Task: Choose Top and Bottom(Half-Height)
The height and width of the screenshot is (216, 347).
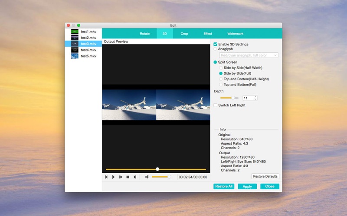Action: [221, 79]
